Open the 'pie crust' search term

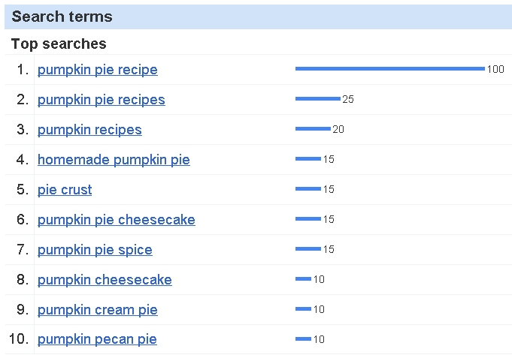pos(65,190)
